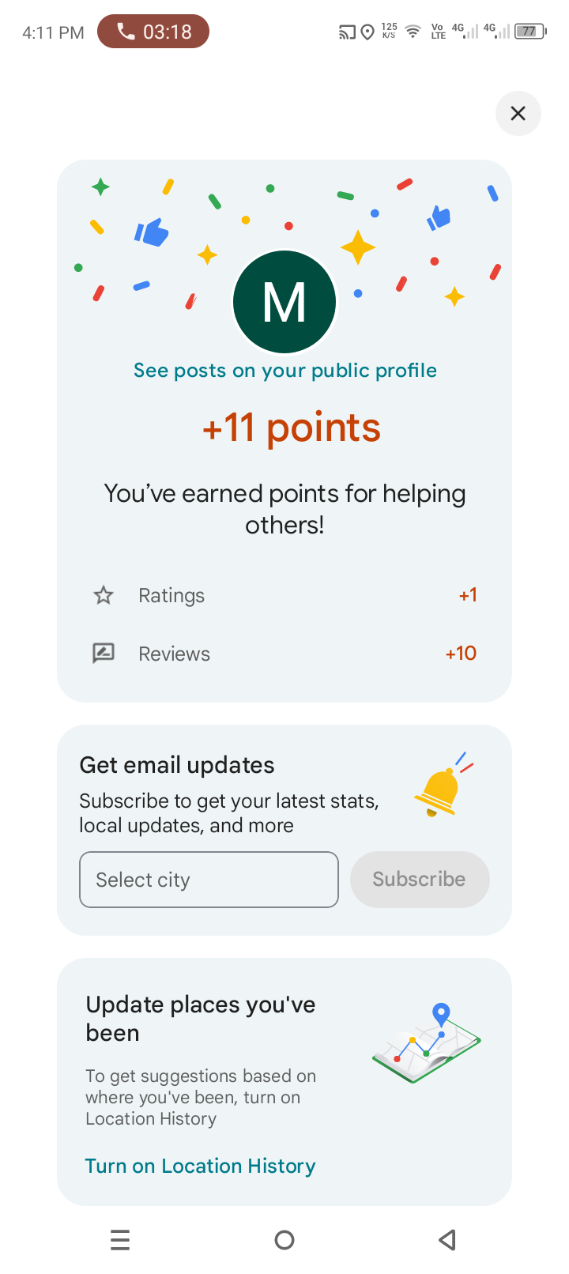Open the Select city field
569x1274 pixels.
(209, 880)
